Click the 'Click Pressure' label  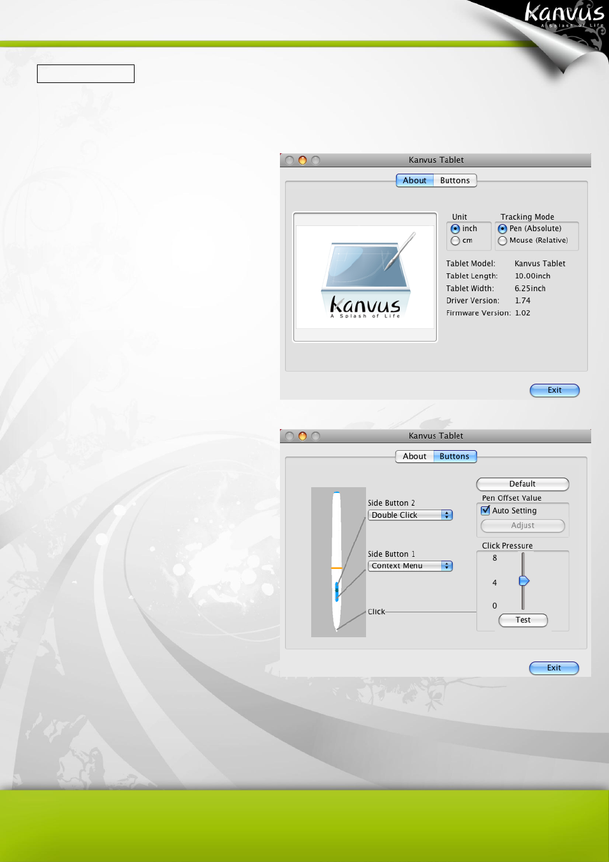508,546
